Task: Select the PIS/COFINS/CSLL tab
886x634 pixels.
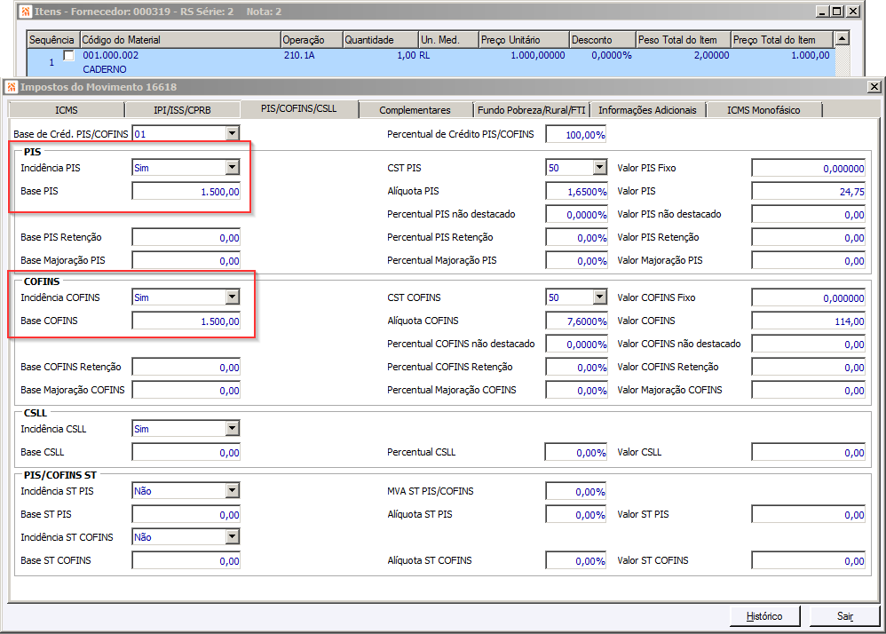Action: click(299, 108)
